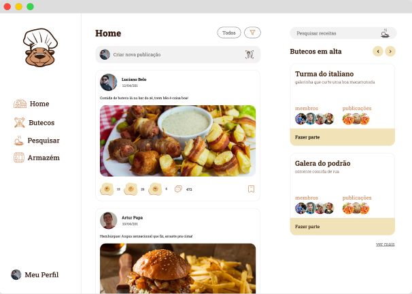Click the cooking pan search icon
Viewport: 412px width, 294px height.
(385, 33)
